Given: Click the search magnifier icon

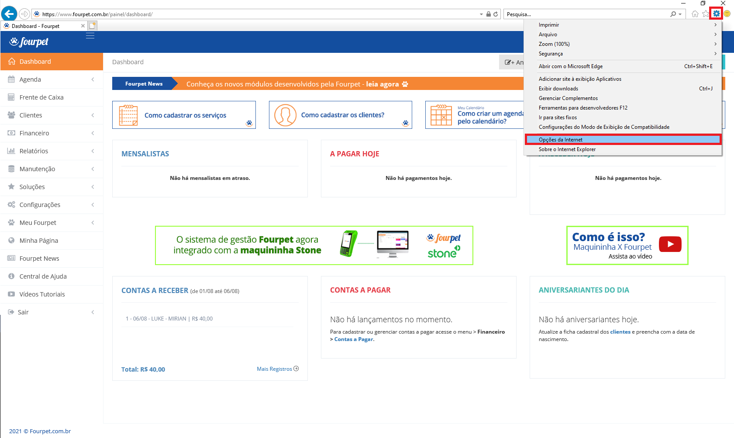Looking at the screenshot, I should (x=673, y=14).
